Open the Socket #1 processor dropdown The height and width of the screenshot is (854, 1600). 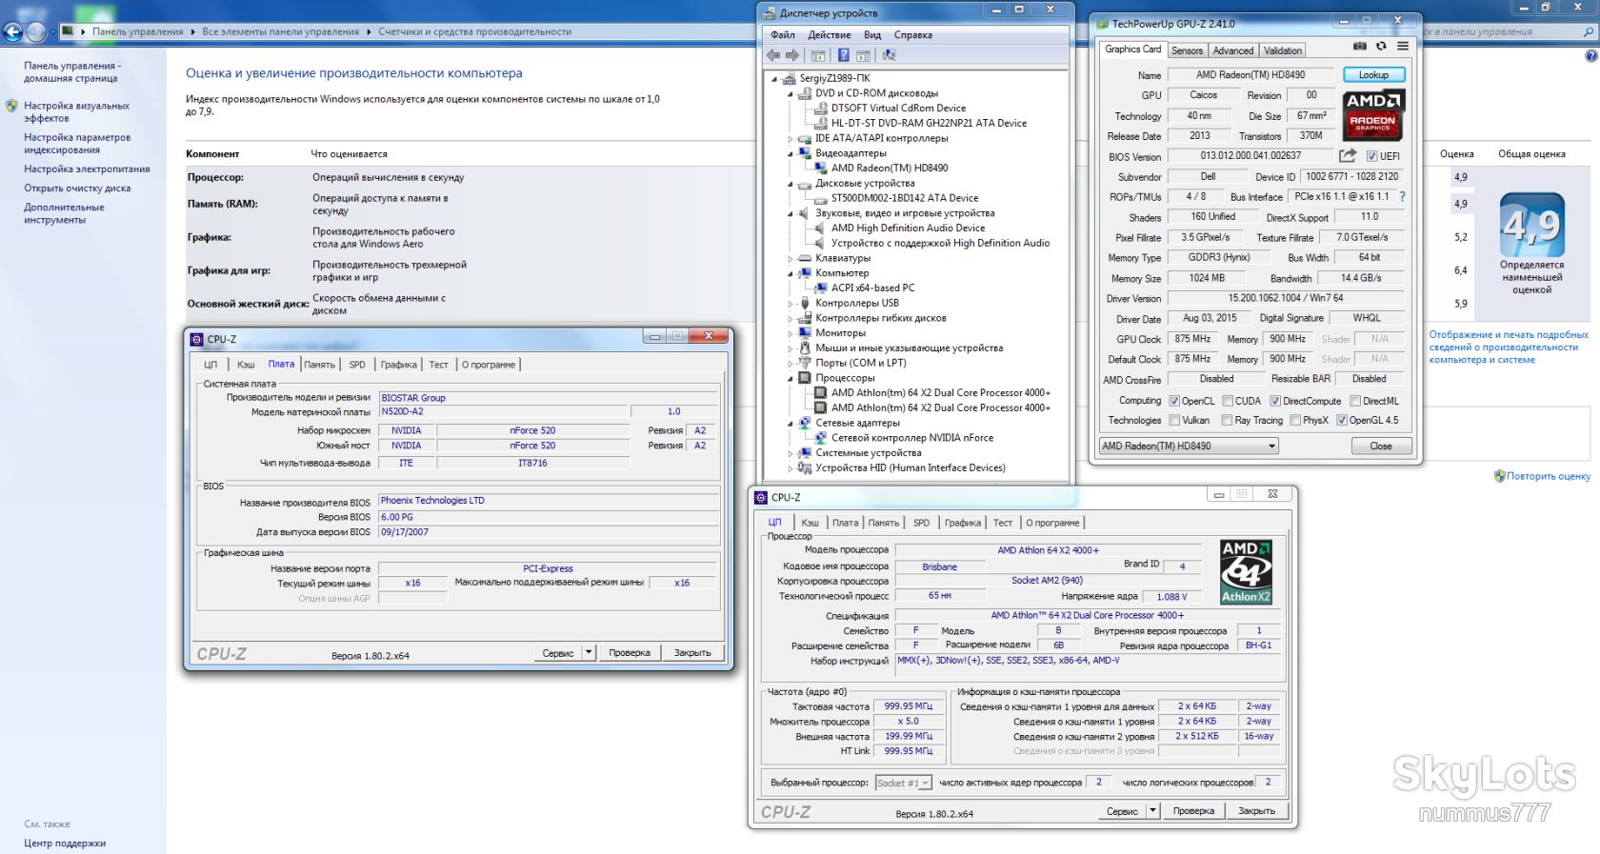pos(903,783)
